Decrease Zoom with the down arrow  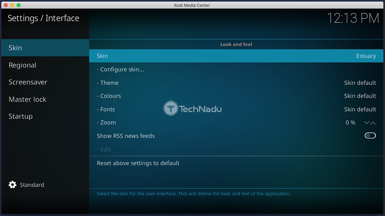[367, 123]
